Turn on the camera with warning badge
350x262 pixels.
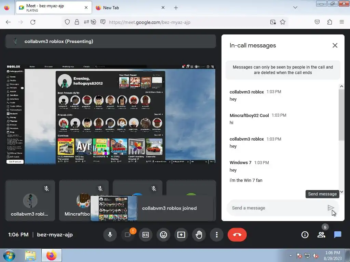128,235
